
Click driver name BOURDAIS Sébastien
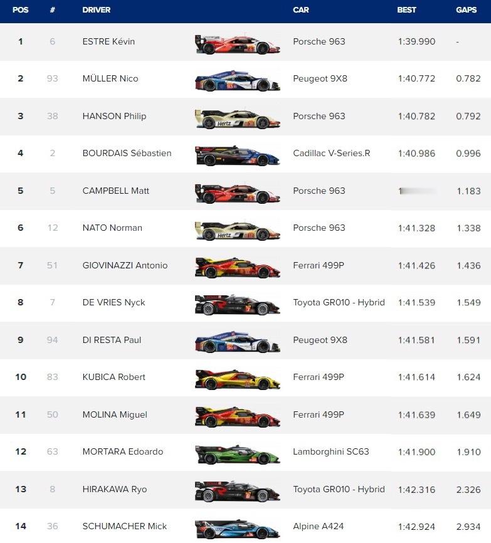coord(127,153)
